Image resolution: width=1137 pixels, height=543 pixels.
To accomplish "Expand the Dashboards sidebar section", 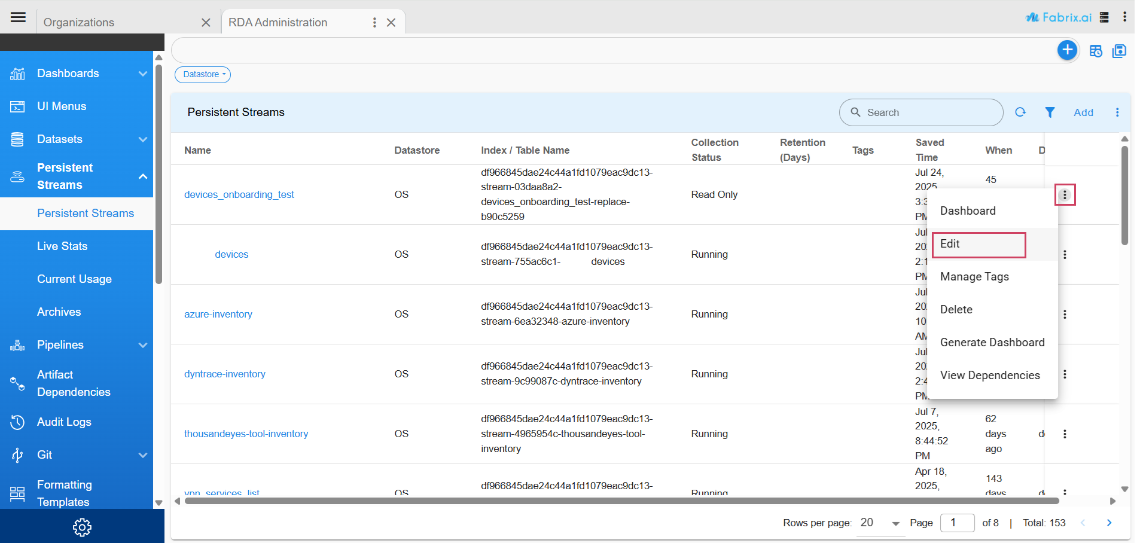I will click(142, 74).
